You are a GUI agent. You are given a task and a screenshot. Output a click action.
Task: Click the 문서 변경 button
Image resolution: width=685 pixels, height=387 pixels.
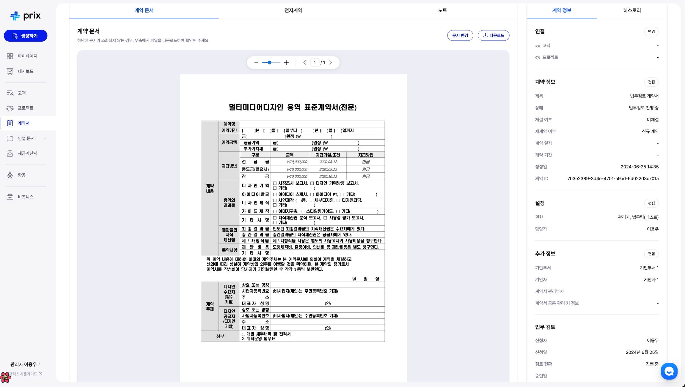click(460, 35)
